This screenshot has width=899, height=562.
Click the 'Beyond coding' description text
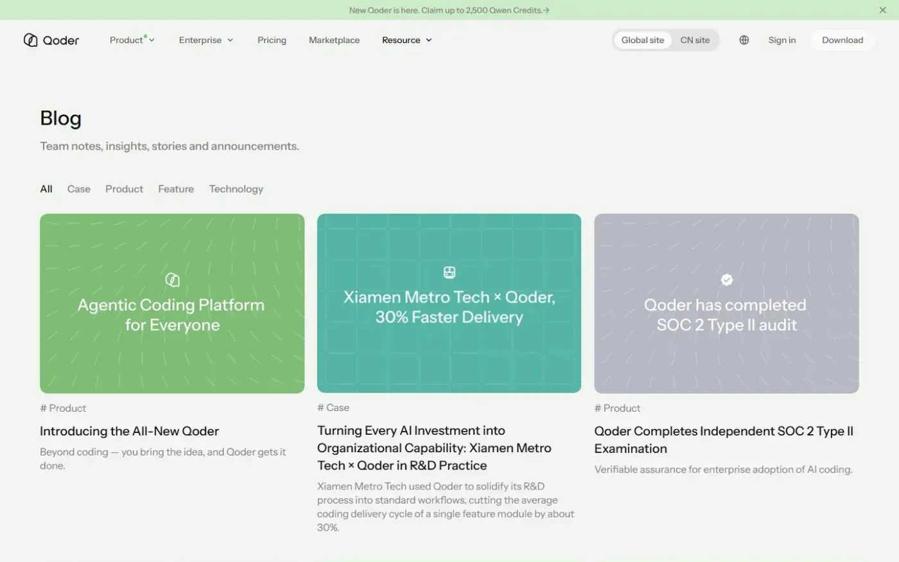tap(163, 459)
